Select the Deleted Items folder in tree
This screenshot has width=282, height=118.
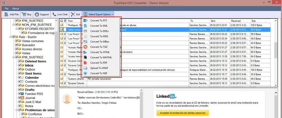[x=36, y=61]
